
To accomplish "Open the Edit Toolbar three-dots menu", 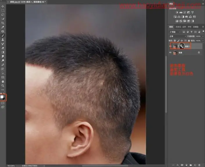I will (3, 90).
